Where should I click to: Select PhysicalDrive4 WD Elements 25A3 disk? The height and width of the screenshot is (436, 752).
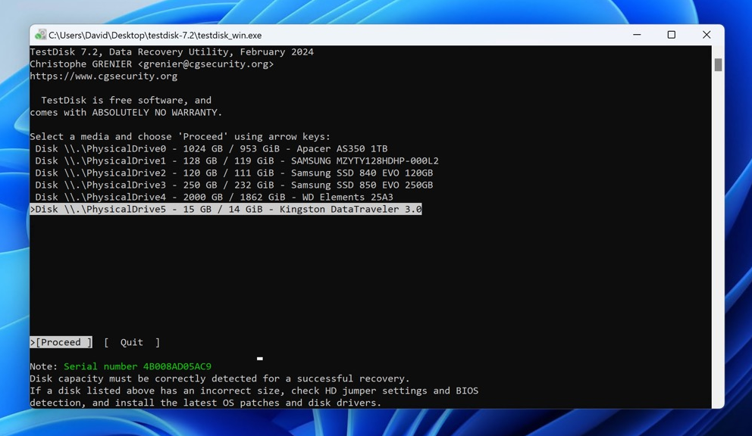click(214, 198)
